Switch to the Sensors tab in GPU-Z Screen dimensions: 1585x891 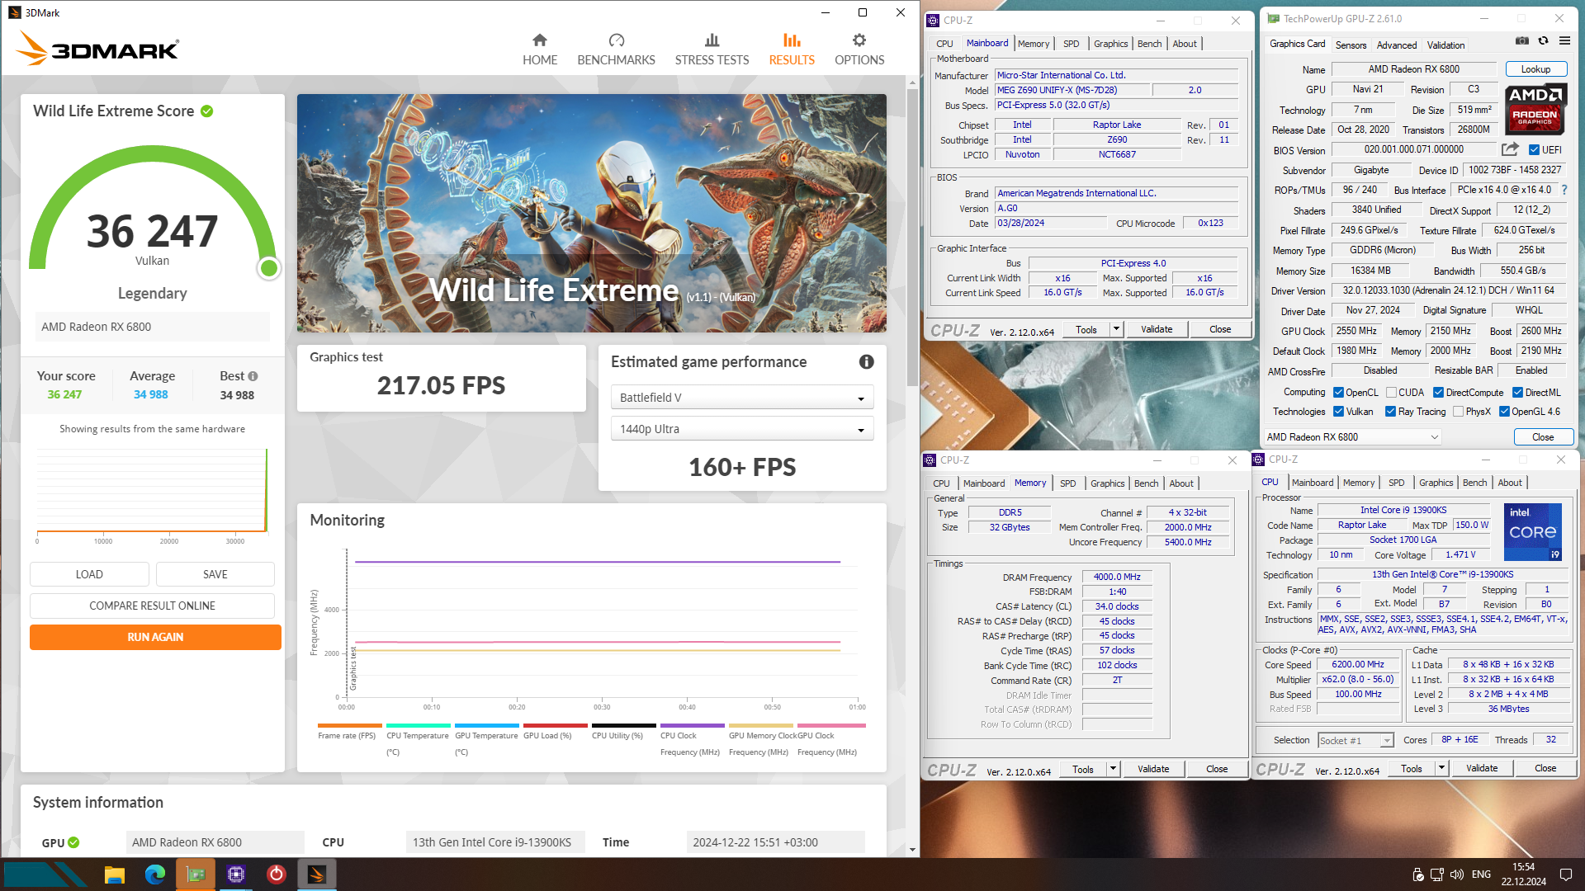click(1351, 45)
